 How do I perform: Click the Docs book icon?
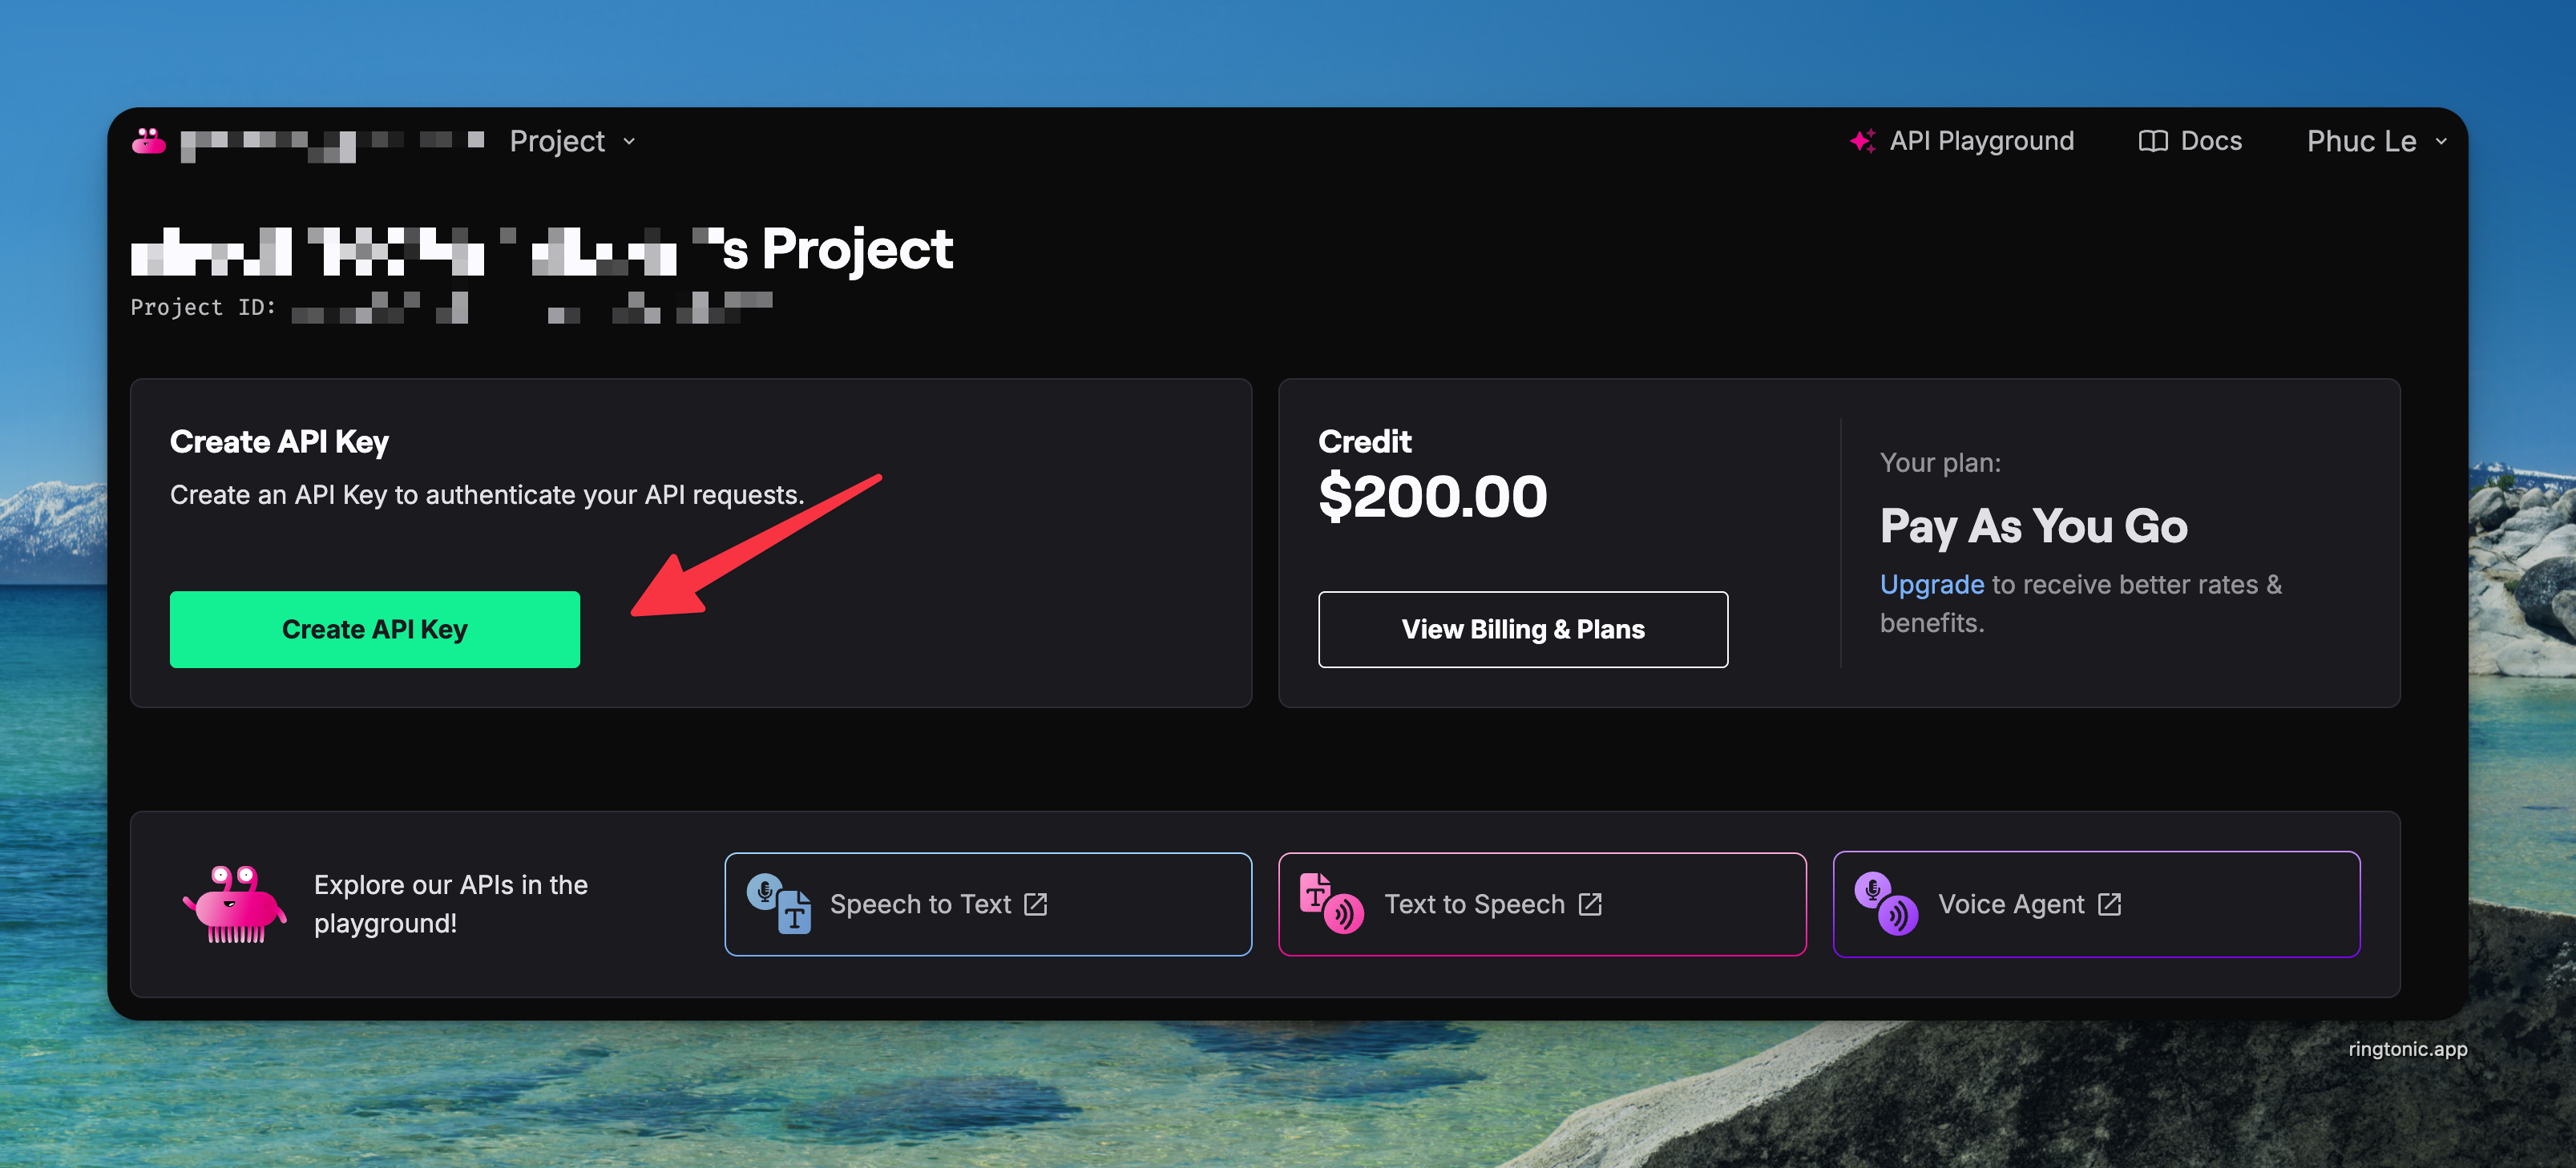pos(2152,141)
